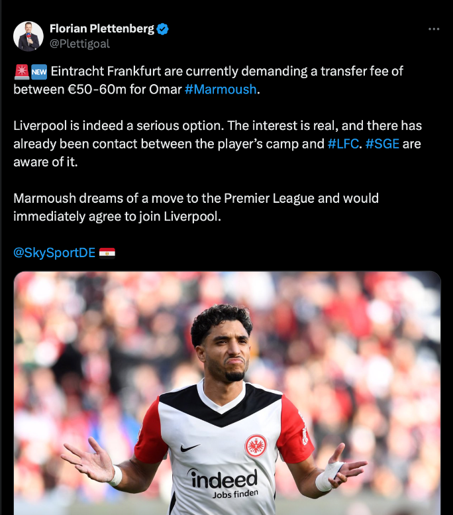Click the Eintracht eagle crest on jersey
The width and height of the screenshot is (453, 515).
pyautogui.click(x=256, y=446)
